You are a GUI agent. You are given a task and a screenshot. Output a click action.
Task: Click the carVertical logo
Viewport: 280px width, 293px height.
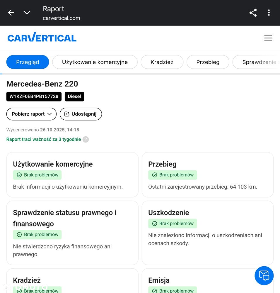point(42,38)
